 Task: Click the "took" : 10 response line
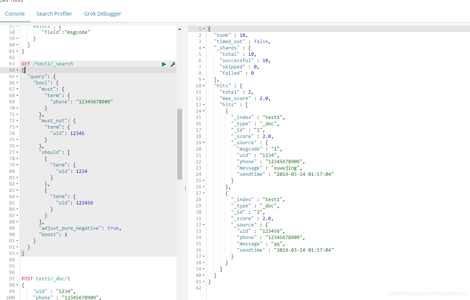pos(231,35)
